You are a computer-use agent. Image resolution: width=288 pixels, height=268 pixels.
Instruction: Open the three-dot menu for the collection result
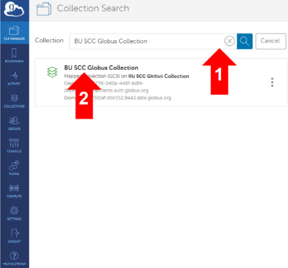point(272,82)
